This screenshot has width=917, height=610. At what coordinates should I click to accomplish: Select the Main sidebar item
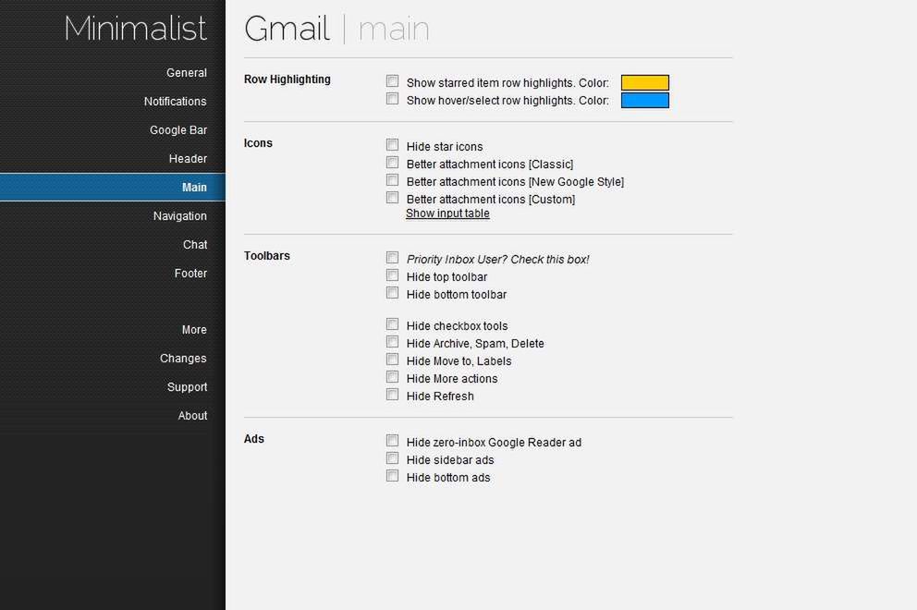[x=112, y=187]
